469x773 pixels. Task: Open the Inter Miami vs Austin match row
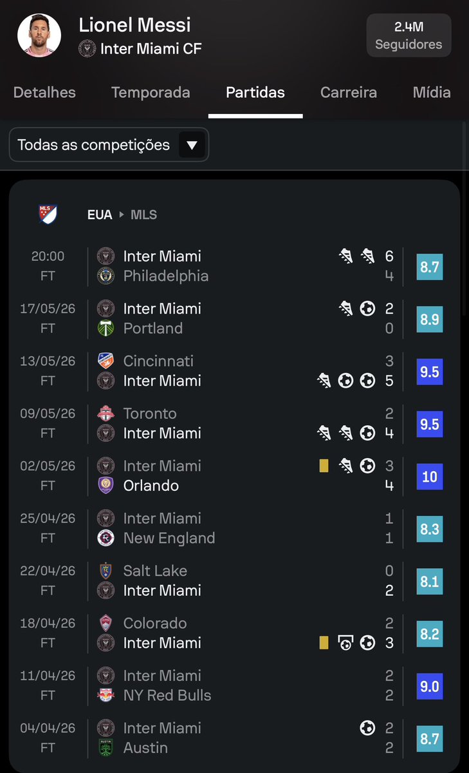(x=234, y=738)
